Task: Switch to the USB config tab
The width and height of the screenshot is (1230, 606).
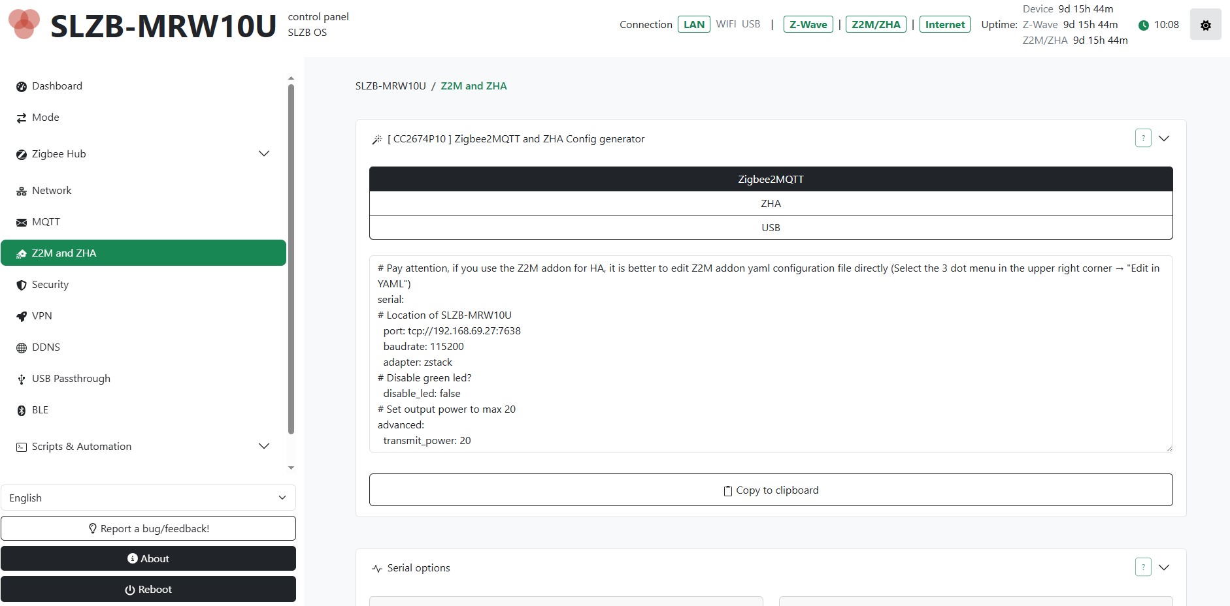Action: point(771,227)
